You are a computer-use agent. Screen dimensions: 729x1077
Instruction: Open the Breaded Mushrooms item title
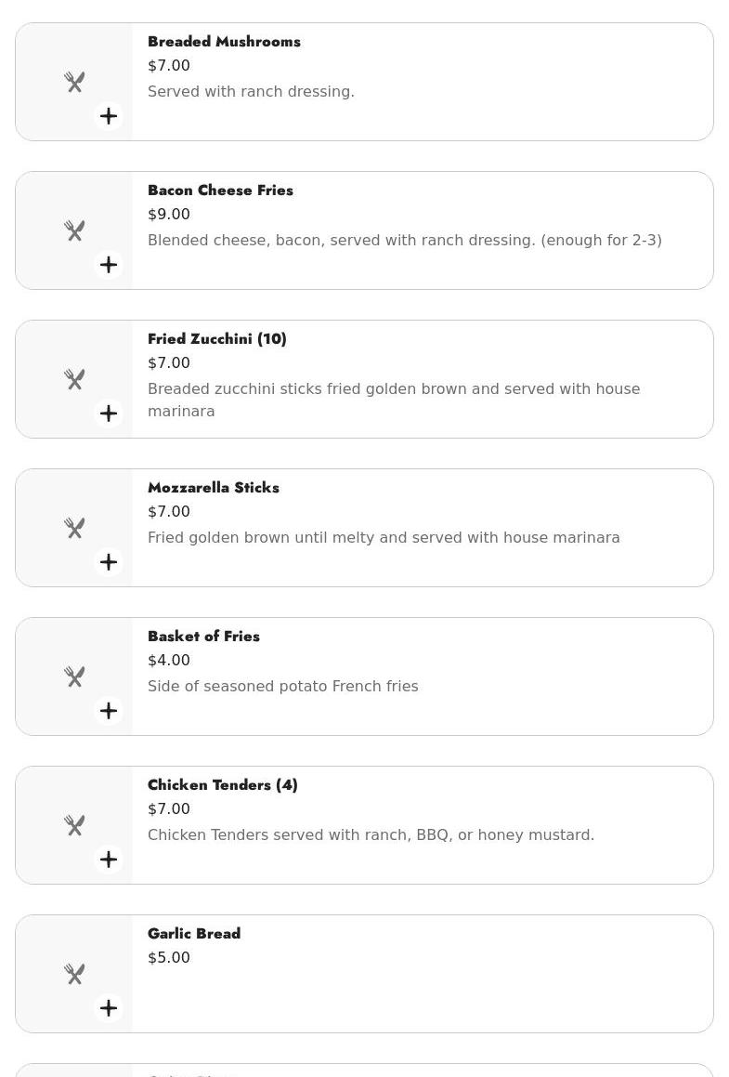pyautogui.click(x=224, y=42)
